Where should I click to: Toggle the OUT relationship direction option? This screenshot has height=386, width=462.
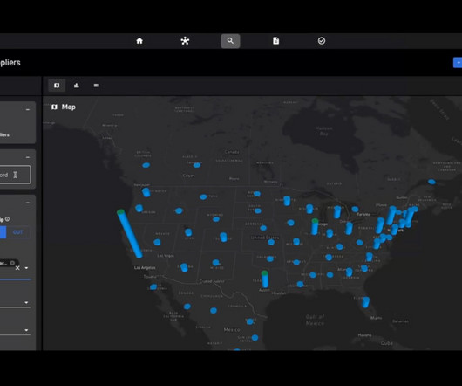(18, 232)
